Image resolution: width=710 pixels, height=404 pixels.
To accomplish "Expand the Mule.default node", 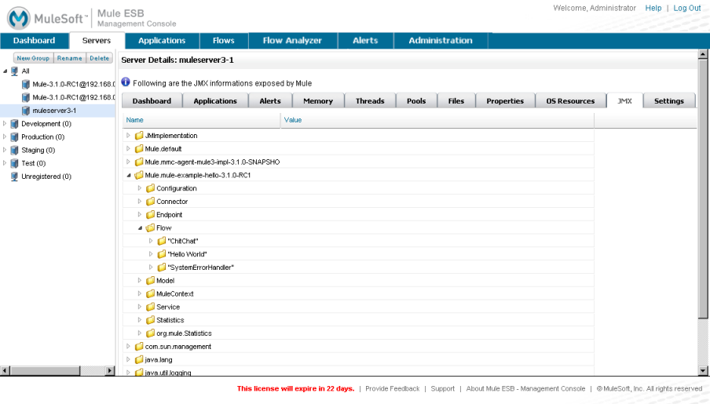I will 129,149.
